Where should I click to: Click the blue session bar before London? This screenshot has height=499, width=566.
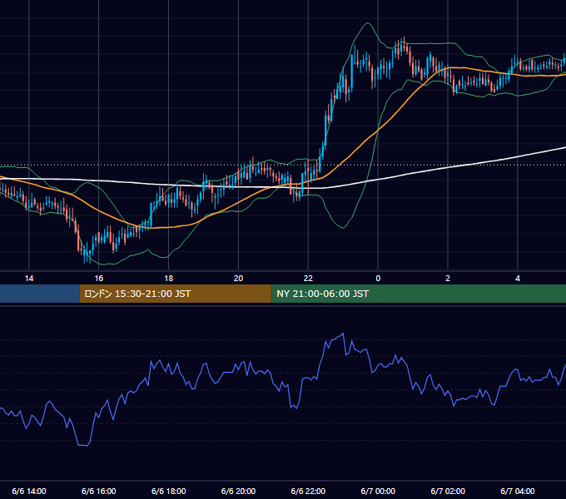pos(40,294)
